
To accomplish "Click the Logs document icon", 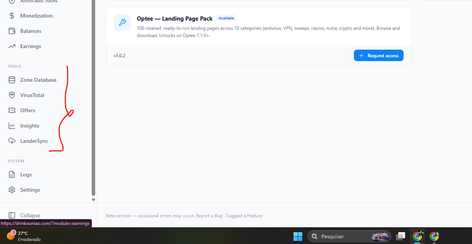I will pos(12,175).
